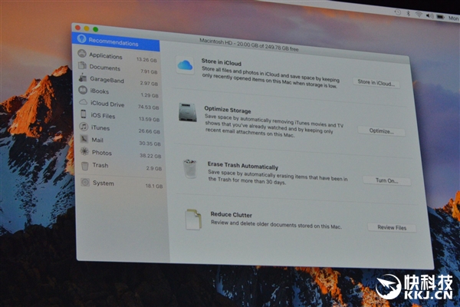Click the Reduce Clutter document icon

pyautogui.click(x=193, y=220)
